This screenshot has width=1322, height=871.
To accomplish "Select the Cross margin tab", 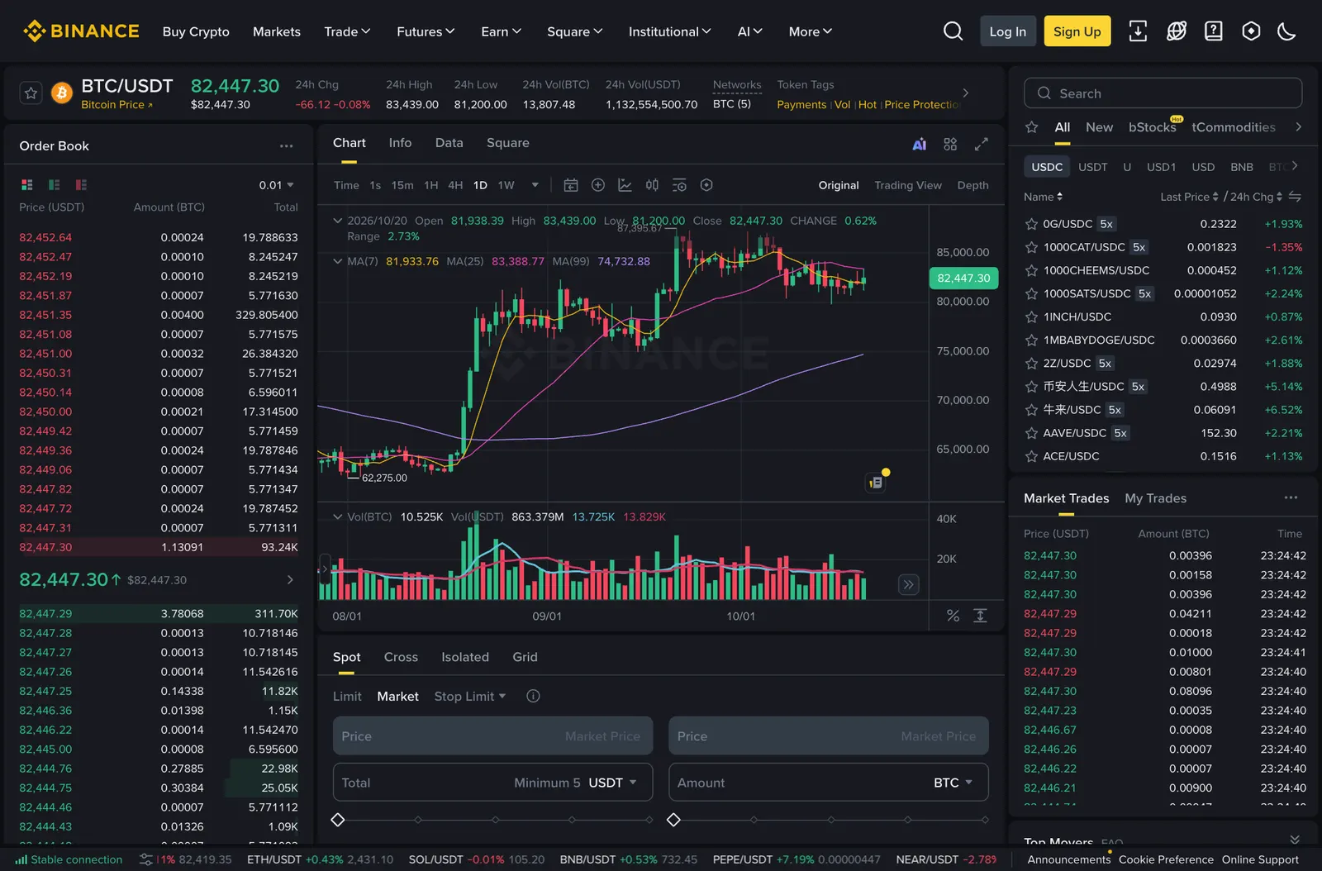I will tap(401, 657).
